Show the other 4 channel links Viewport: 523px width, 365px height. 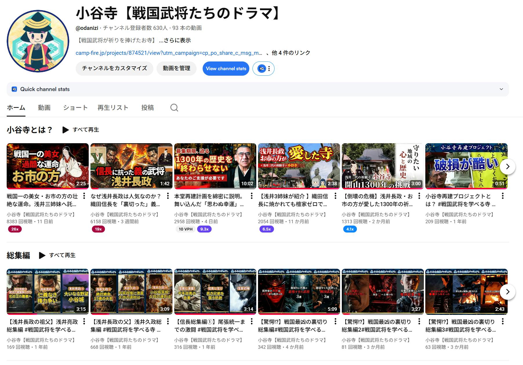[291, 53]
